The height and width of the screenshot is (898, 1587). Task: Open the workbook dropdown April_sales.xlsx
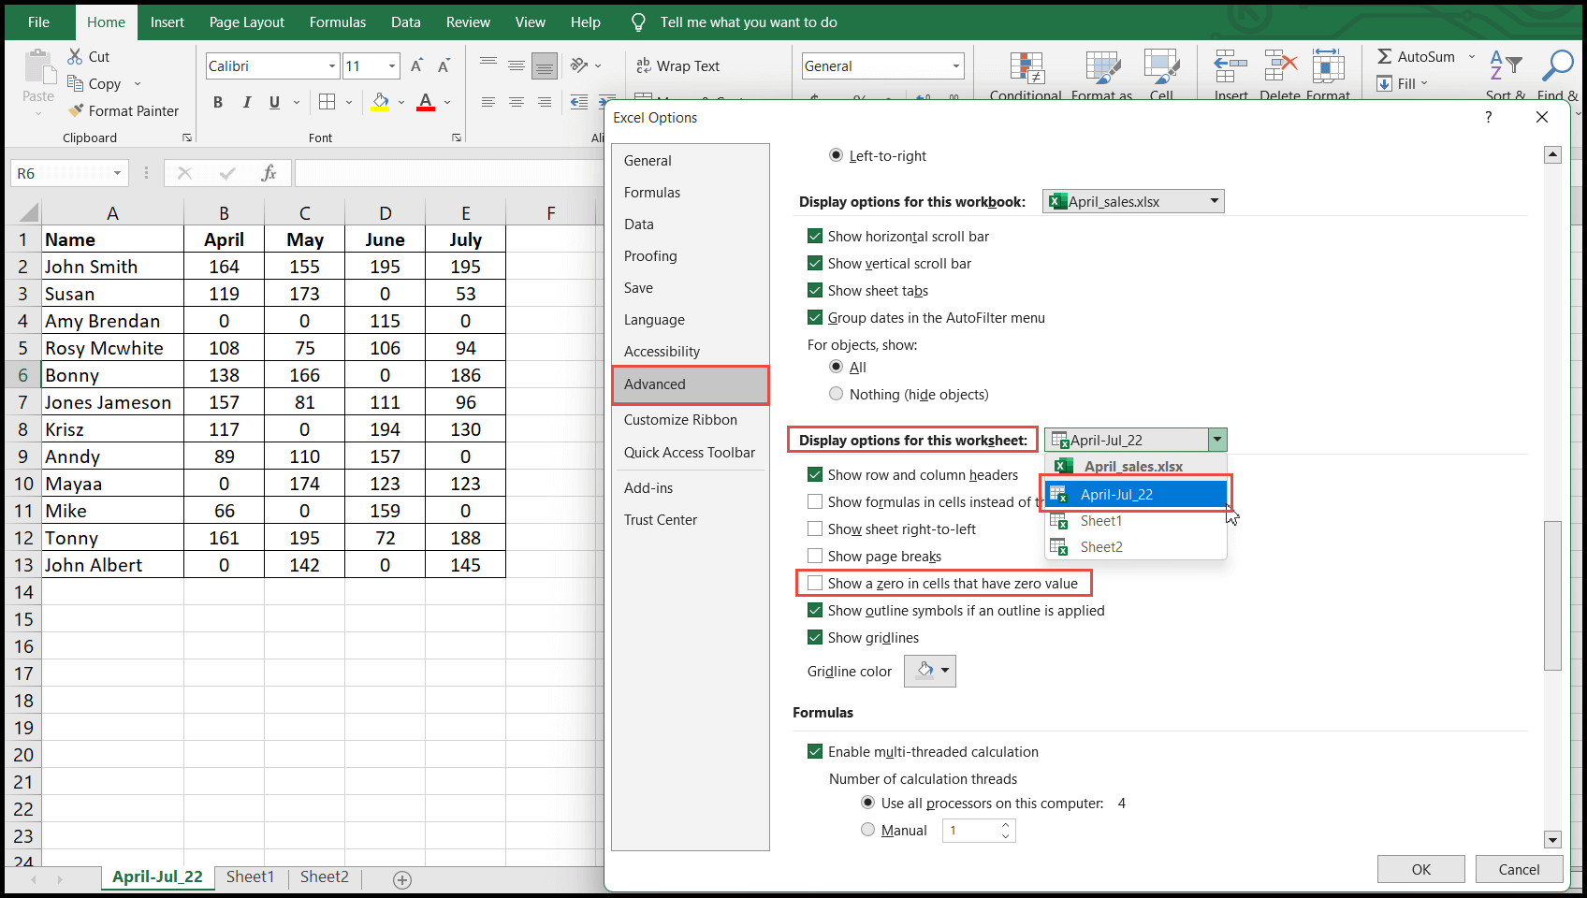(x=1133, y=201)
